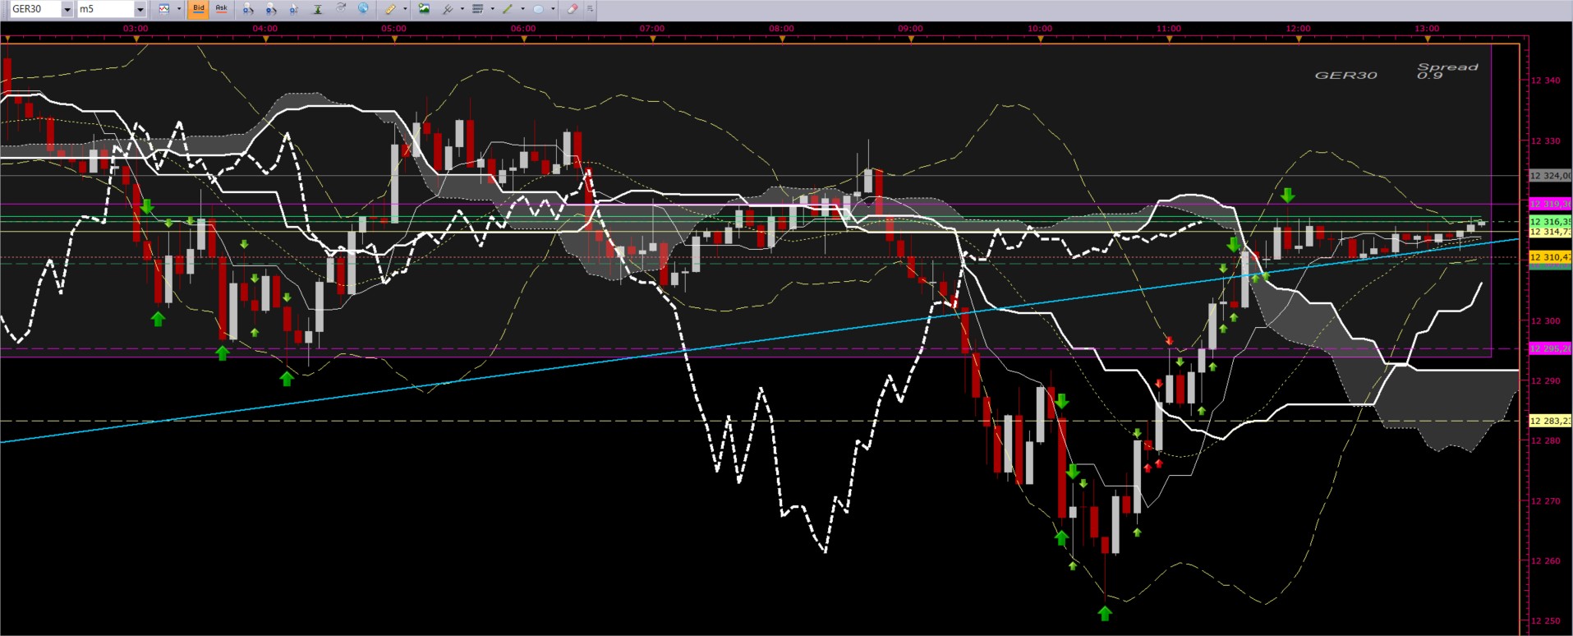Select the eraser tool
The height and width of the screenshot is (636, 1573).
573,9
